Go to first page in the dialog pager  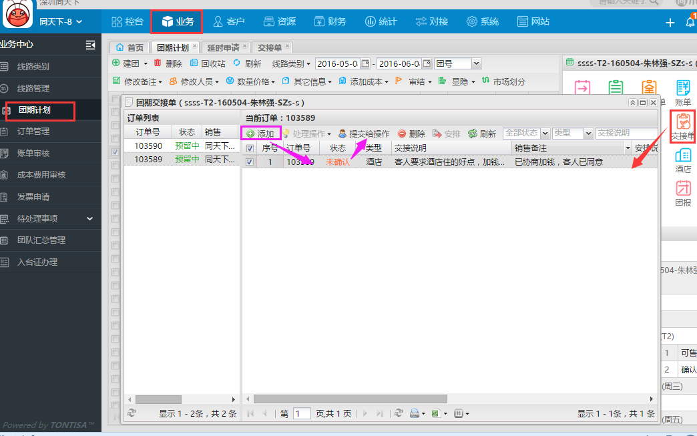251,413
